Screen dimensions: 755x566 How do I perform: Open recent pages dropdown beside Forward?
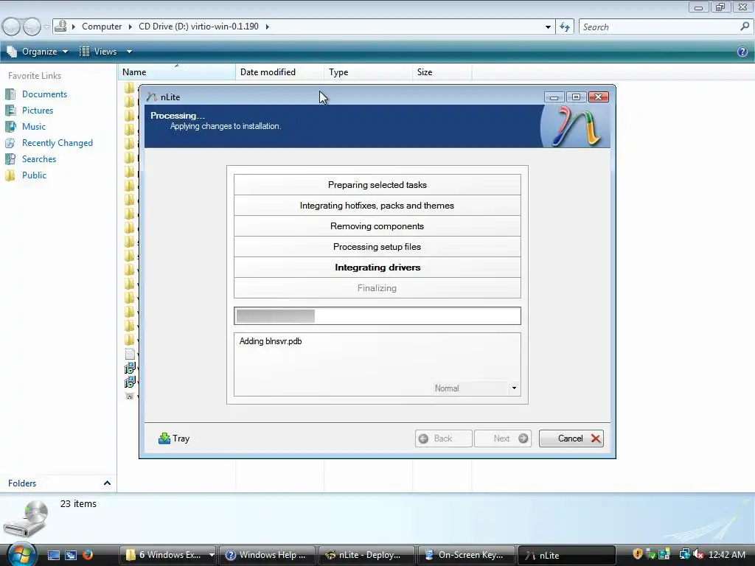(46, 27)
